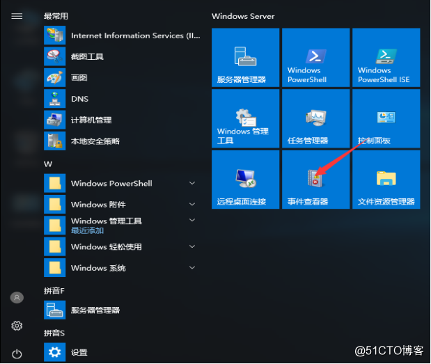Click the Windows 系统 folder icon
The image size is (431, 364).
55,267
